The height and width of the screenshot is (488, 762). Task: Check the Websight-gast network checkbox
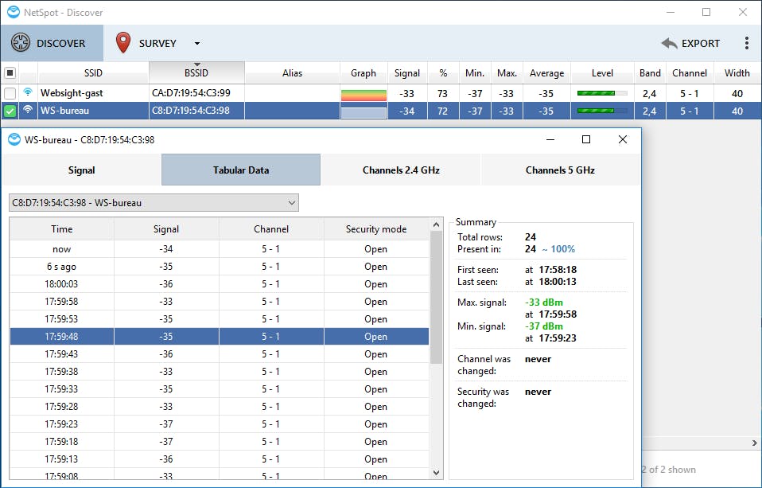[x=10, y=93]
